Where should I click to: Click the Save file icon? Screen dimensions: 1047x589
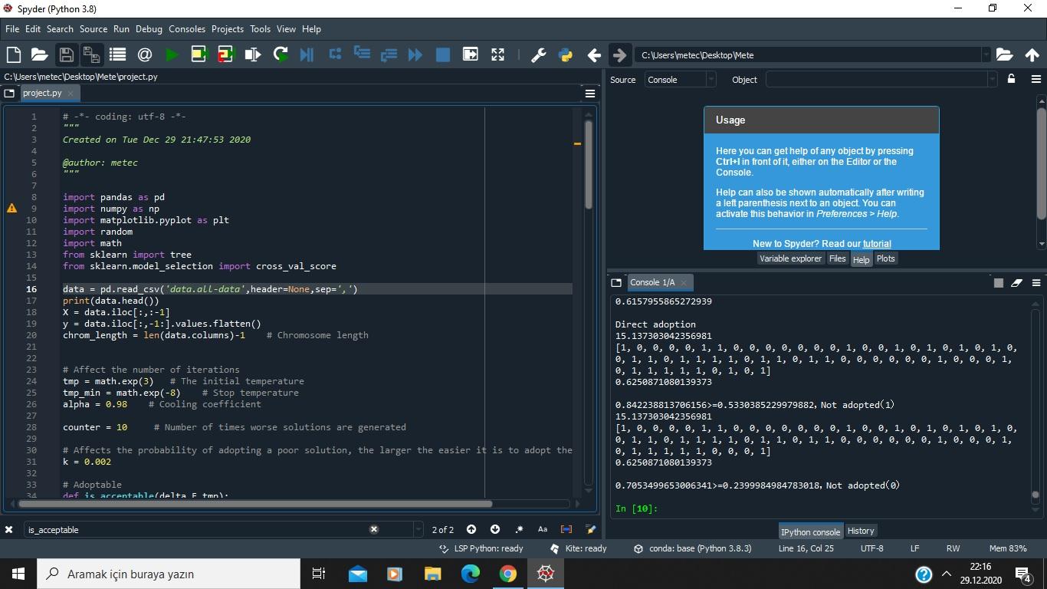click(66, 54)
